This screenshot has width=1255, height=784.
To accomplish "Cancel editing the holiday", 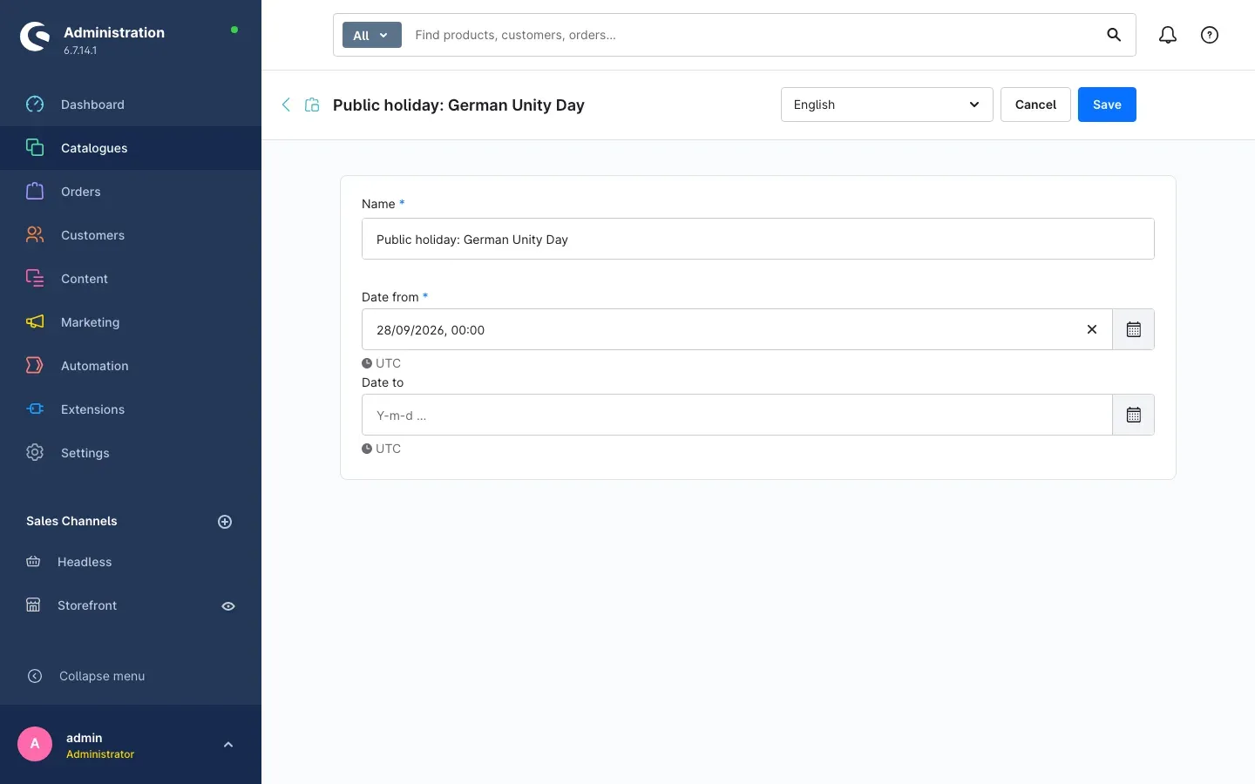I will point(1035,105).
